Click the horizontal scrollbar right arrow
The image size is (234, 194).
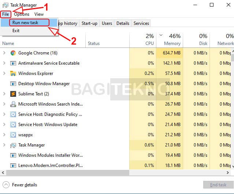(228, 173)
